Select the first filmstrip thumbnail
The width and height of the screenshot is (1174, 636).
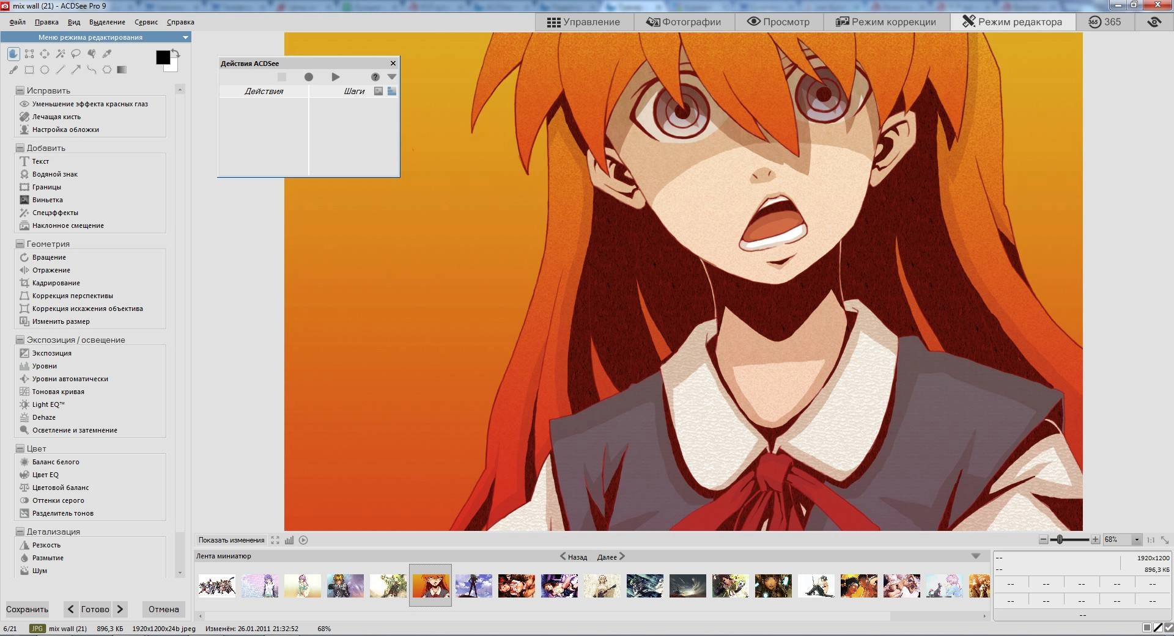[216, 585]
